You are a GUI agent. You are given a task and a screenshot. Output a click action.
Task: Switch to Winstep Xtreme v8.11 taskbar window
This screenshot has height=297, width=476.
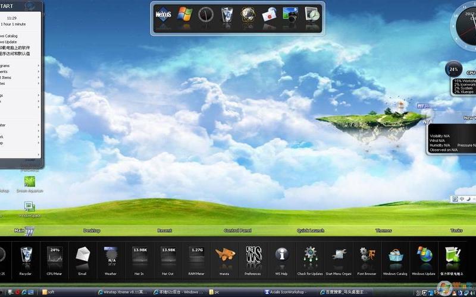click(x=123, y=292)
